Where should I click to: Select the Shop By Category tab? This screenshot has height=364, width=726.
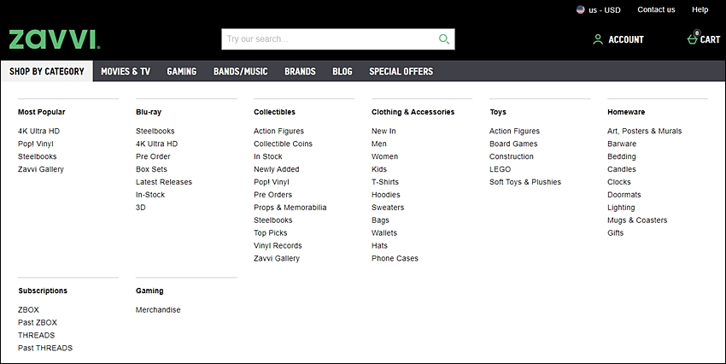[47, 71]
